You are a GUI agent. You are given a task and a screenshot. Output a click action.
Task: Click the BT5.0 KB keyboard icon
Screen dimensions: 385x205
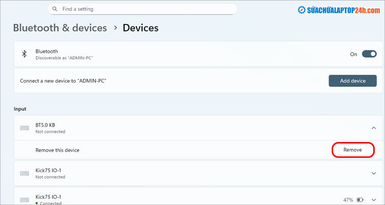coord(24,128)
